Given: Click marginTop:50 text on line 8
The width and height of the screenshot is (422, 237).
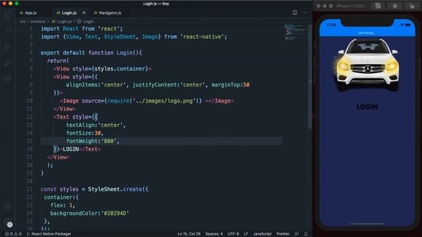Looking at the screenshot, I should point(230,85).
